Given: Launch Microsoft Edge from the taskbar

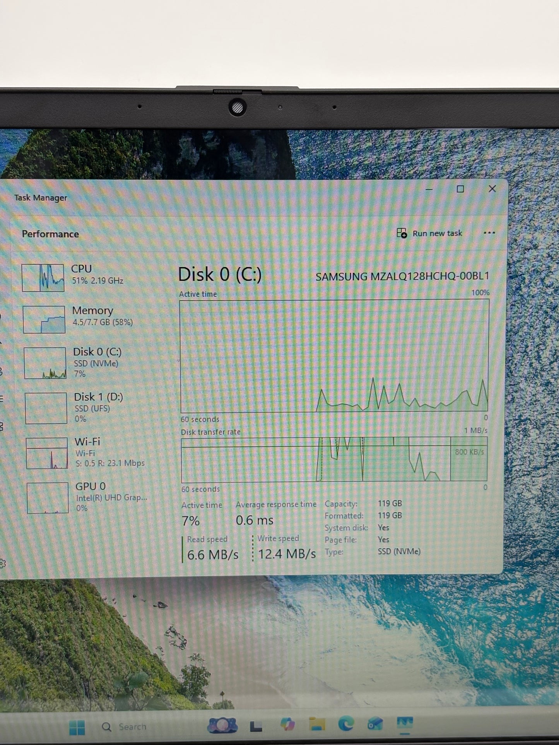Looking at the screenshot, I should pyautogui.click(x=346, y=723).
